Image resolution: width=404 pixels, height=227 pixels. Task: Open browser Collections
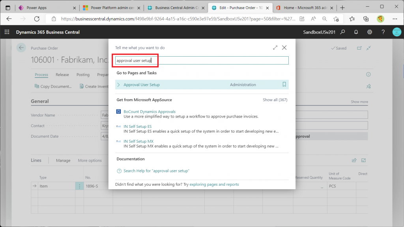(366, 19)
